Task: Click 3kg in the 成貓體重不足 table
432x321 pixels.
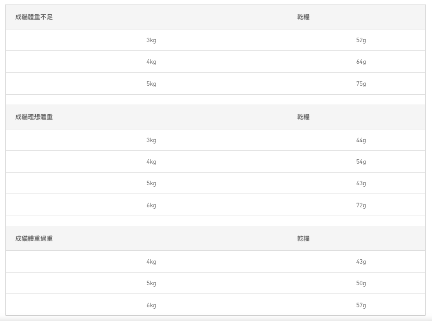Action: click(151, 40)
